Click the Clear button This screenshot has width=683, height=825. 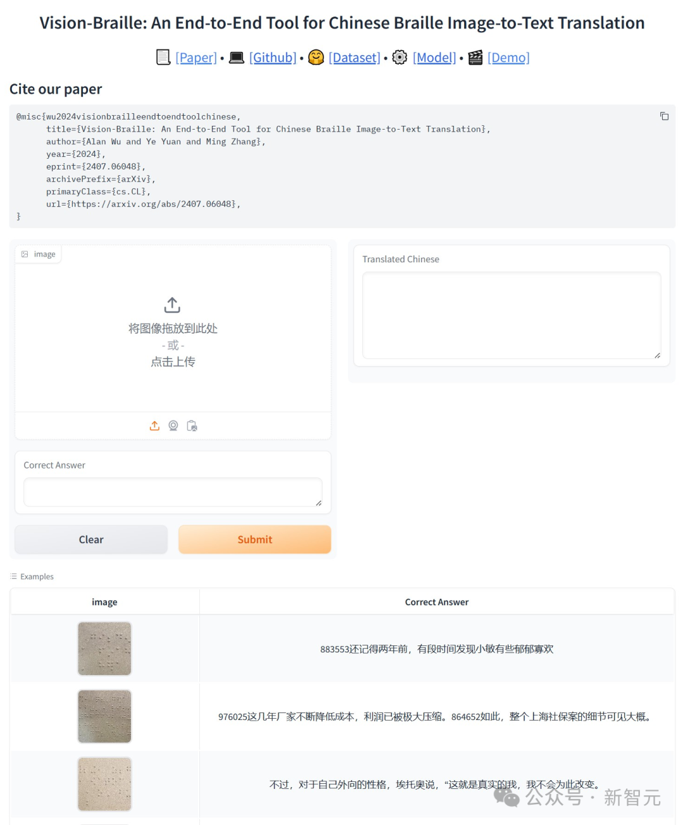click(91, 539)
